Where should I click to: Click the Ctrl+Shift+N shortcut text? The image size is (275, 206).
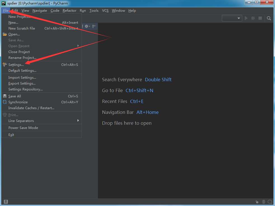tap(139, 90)
